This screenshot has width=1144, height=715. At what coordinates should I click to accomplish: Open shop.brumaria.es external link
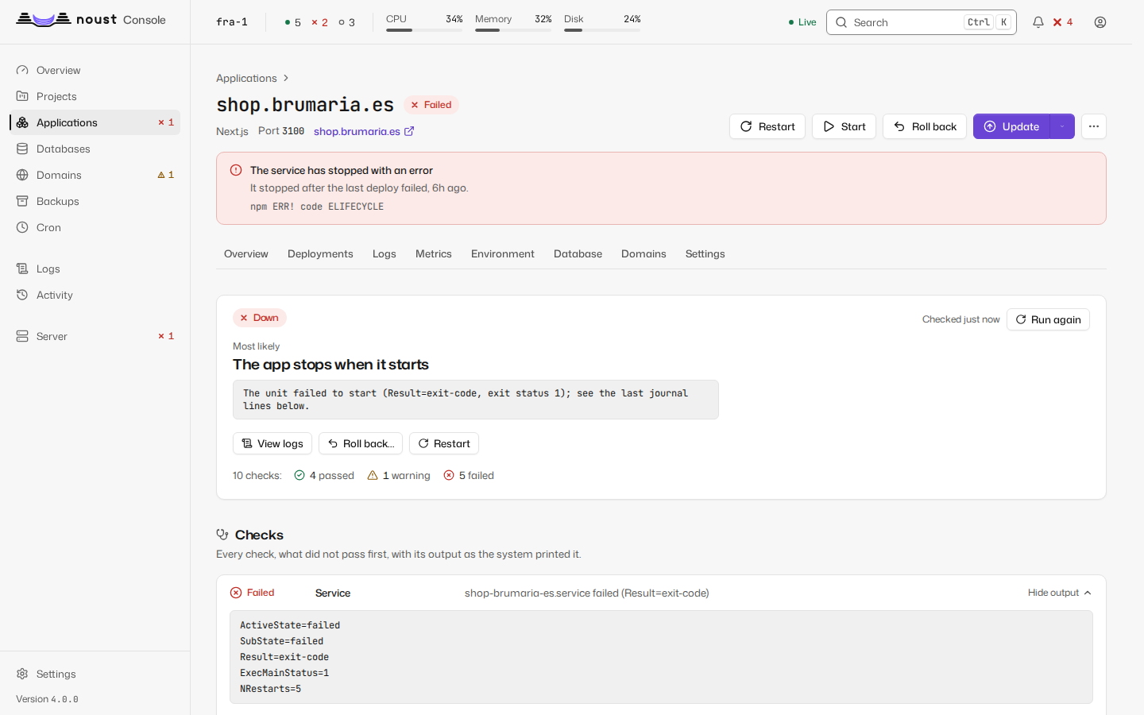pyautogui.click(x=364, y=131)
